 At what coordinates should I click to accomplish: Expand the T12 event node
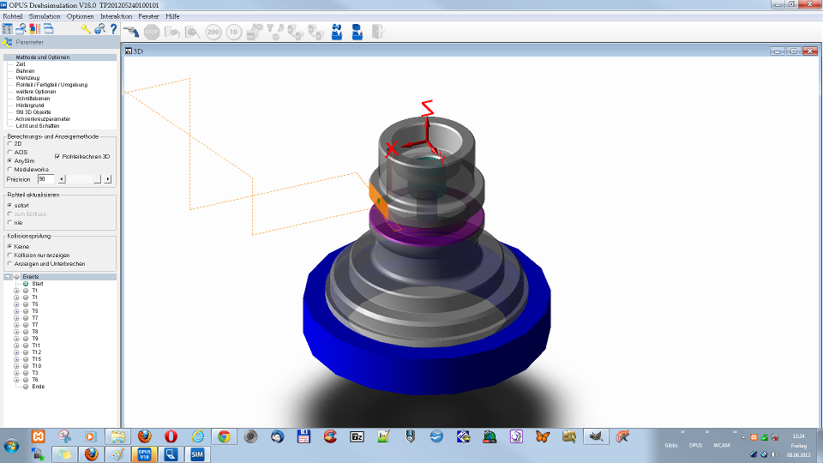(x=16, y=352)
